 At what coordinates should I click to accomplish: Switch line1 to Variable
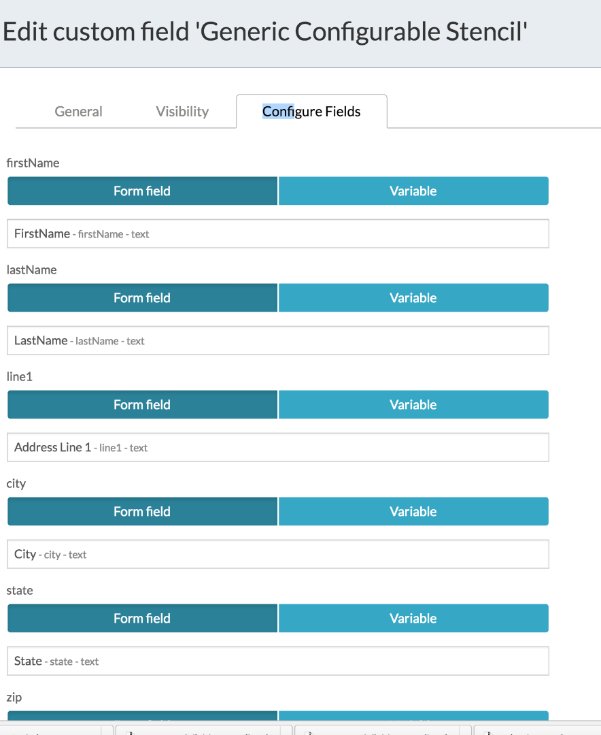pos(413,404)
